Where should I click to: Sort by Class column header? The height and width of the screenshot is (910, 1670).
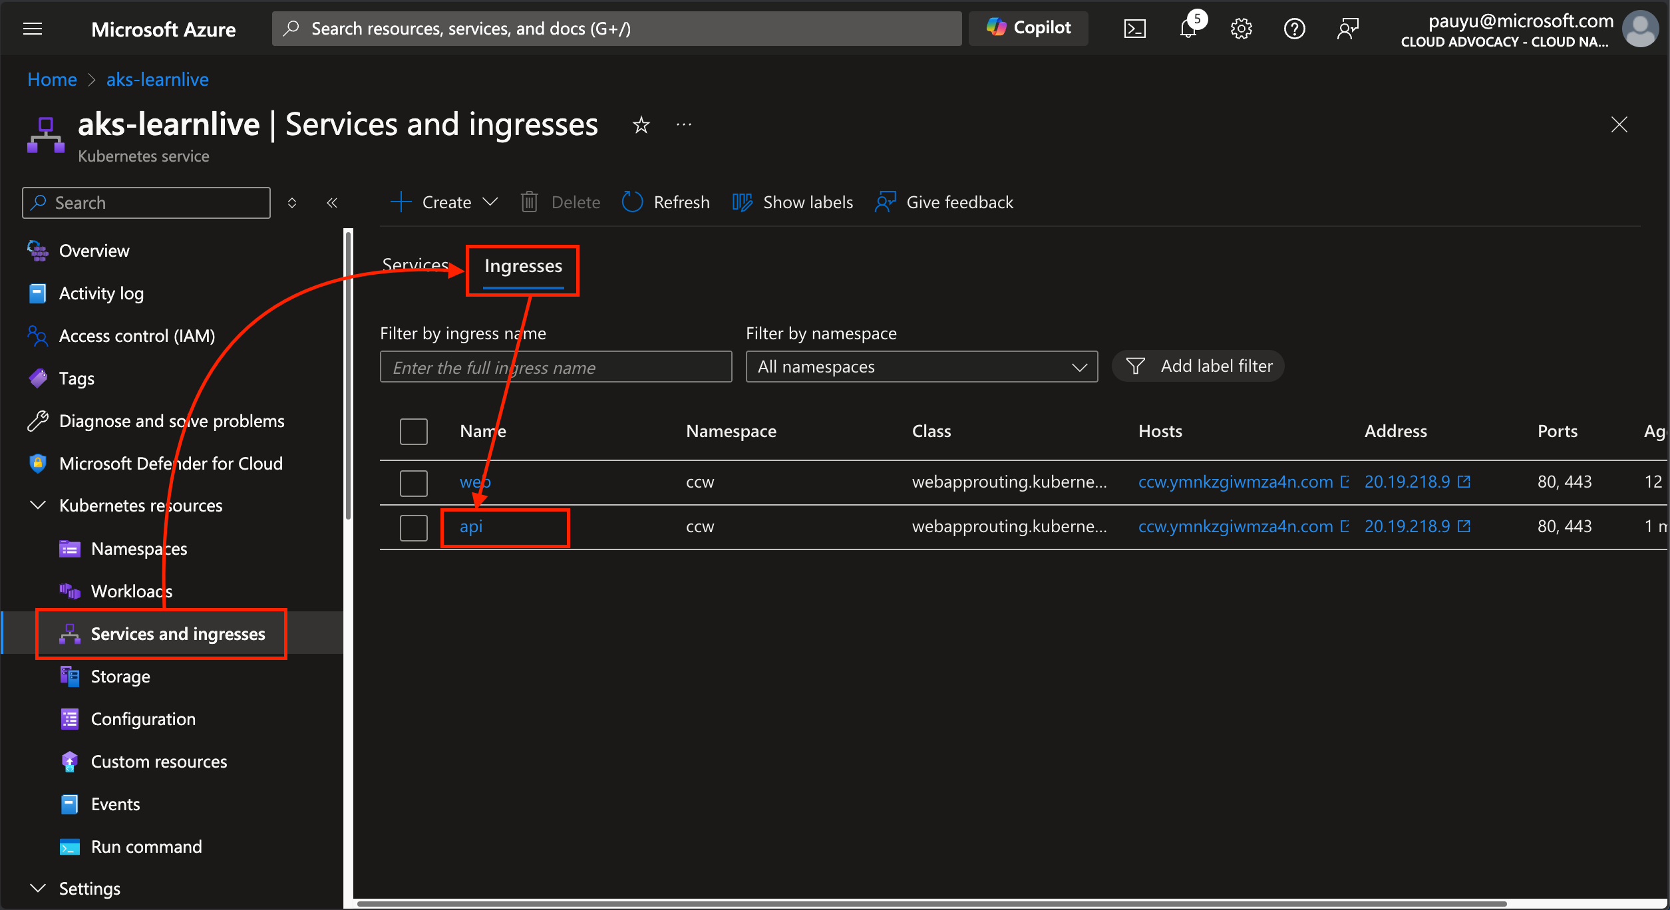tap(931, 432)
